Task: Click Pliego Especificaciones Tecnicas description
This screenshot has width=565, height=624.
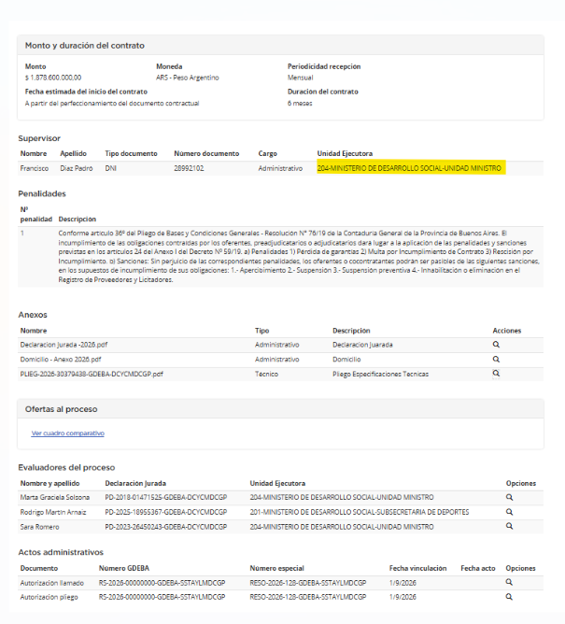Action: [x=380, y=374]
